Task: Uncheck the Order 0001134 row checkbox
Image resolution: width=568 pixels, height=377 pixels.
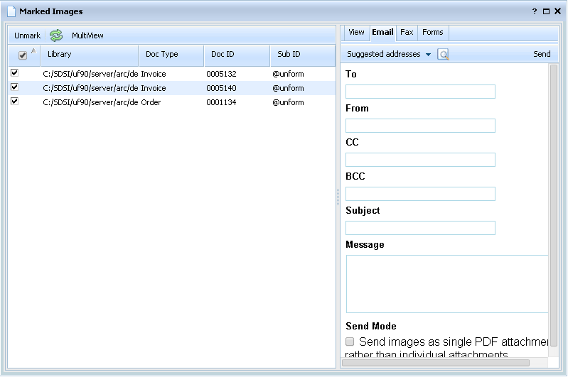Action: 14,102
